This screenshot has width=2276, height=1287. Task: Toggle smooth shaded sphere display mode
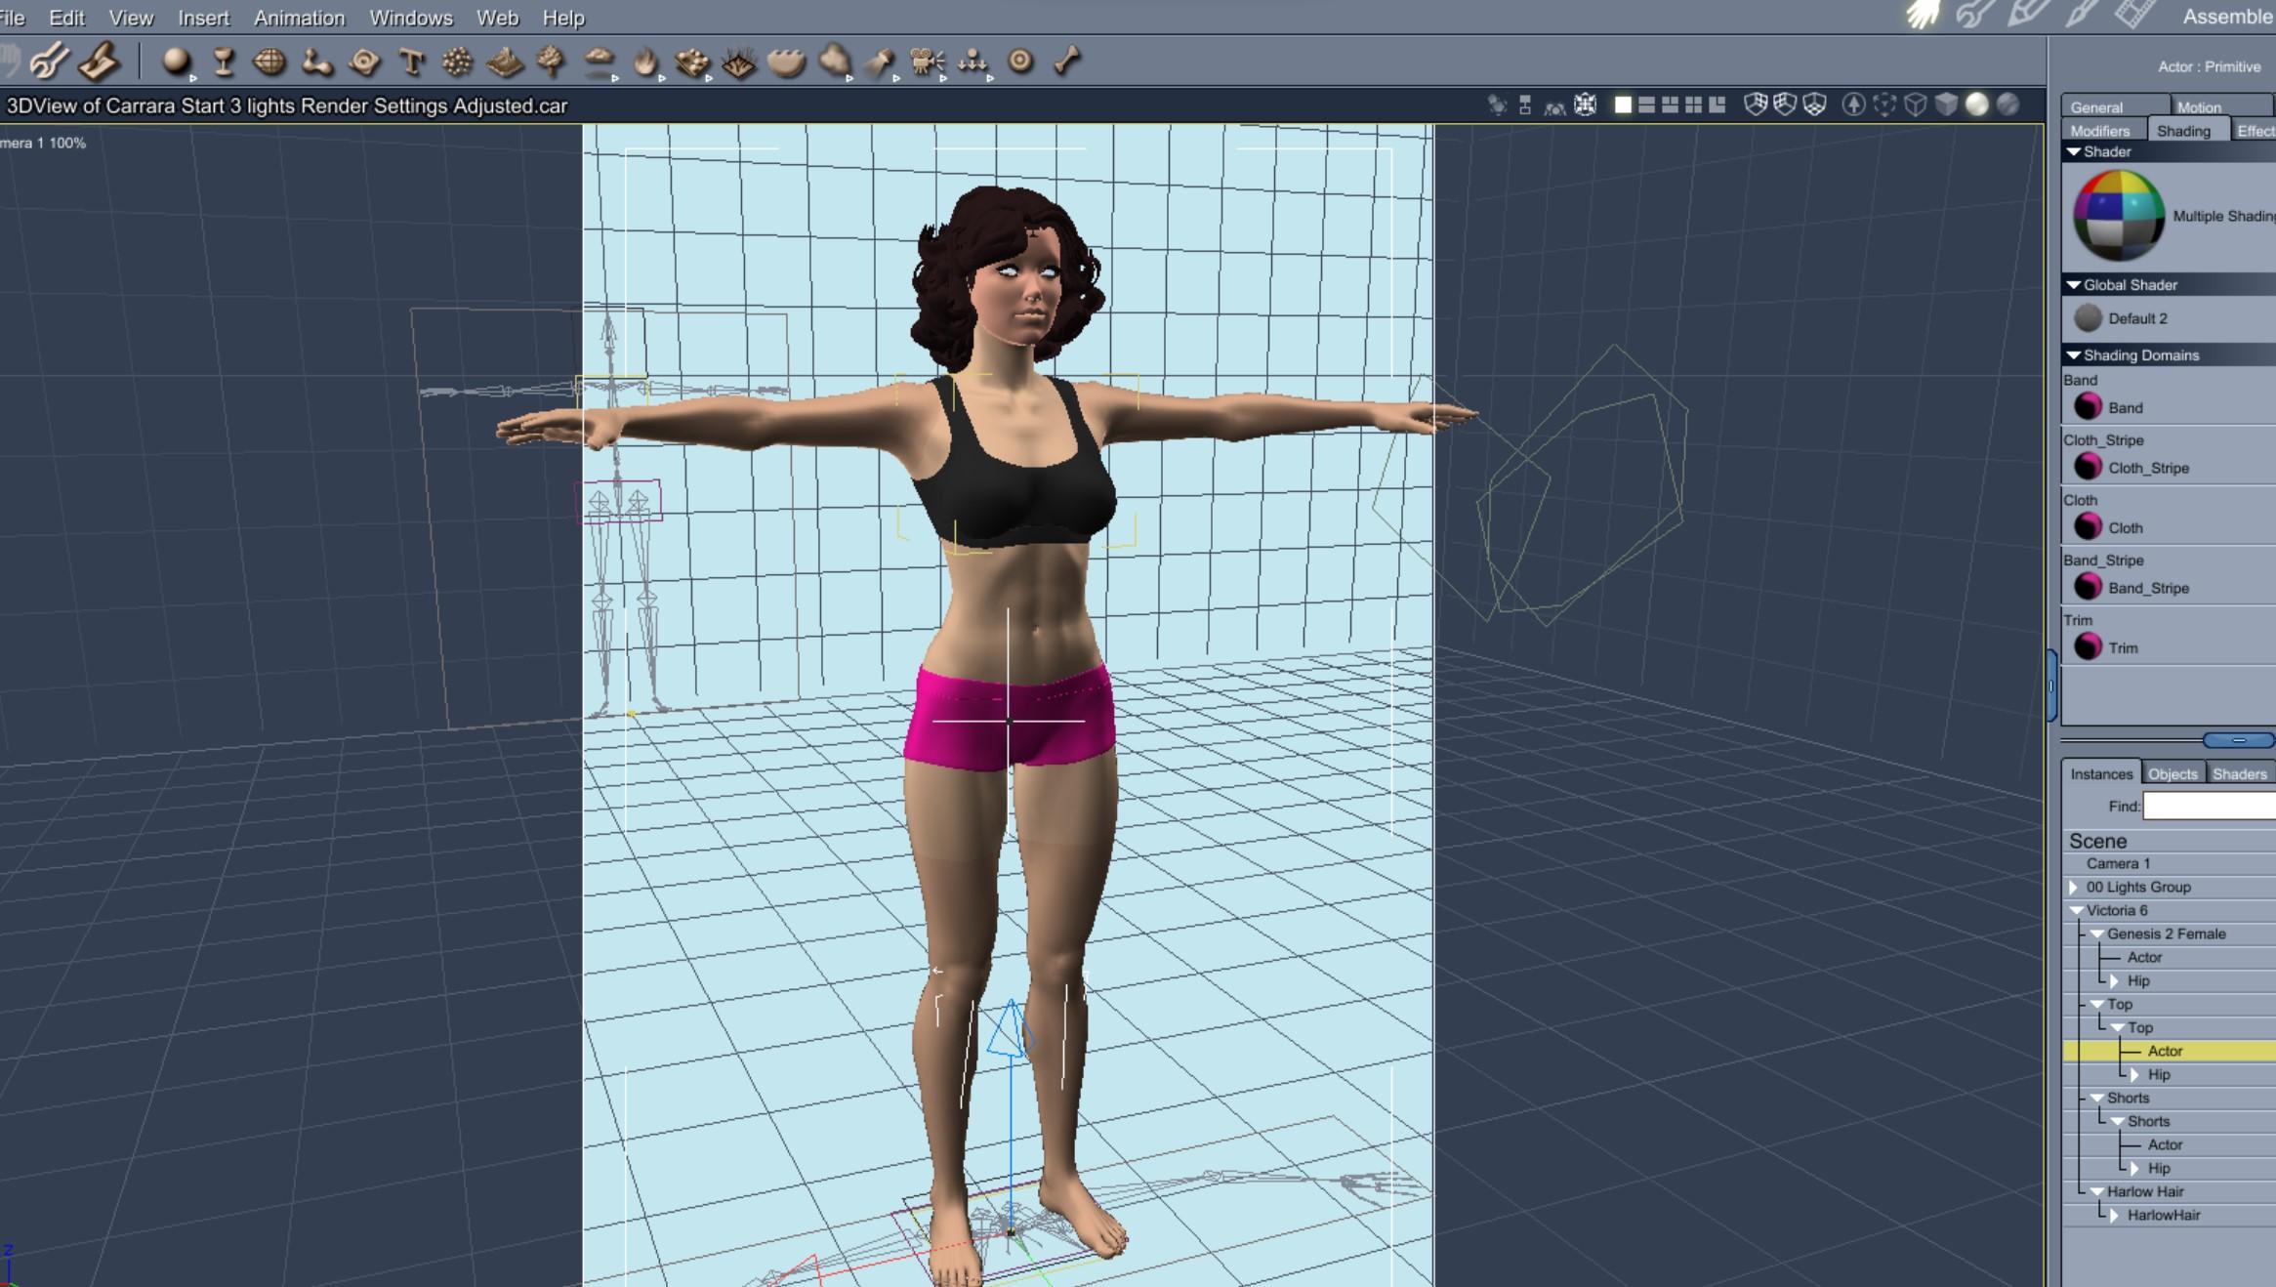click(1976, 104)
